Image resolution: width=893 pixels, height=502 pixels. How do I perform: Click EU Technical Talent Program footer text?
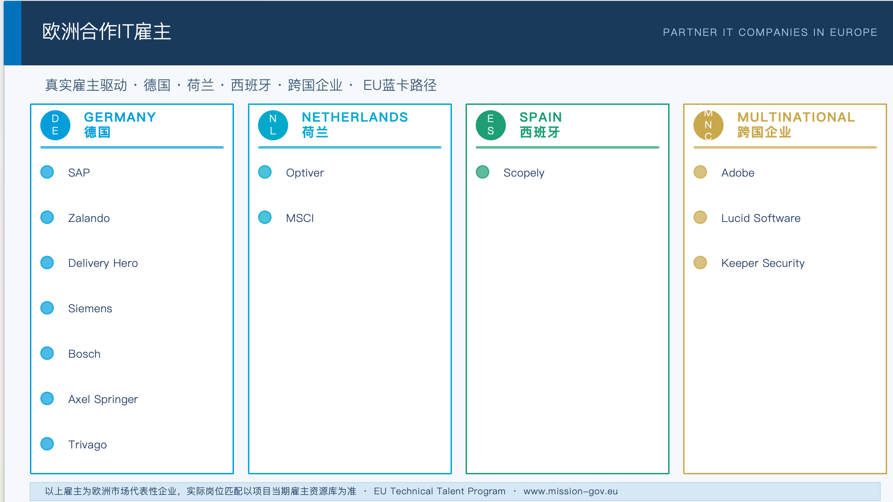(440, 491)
